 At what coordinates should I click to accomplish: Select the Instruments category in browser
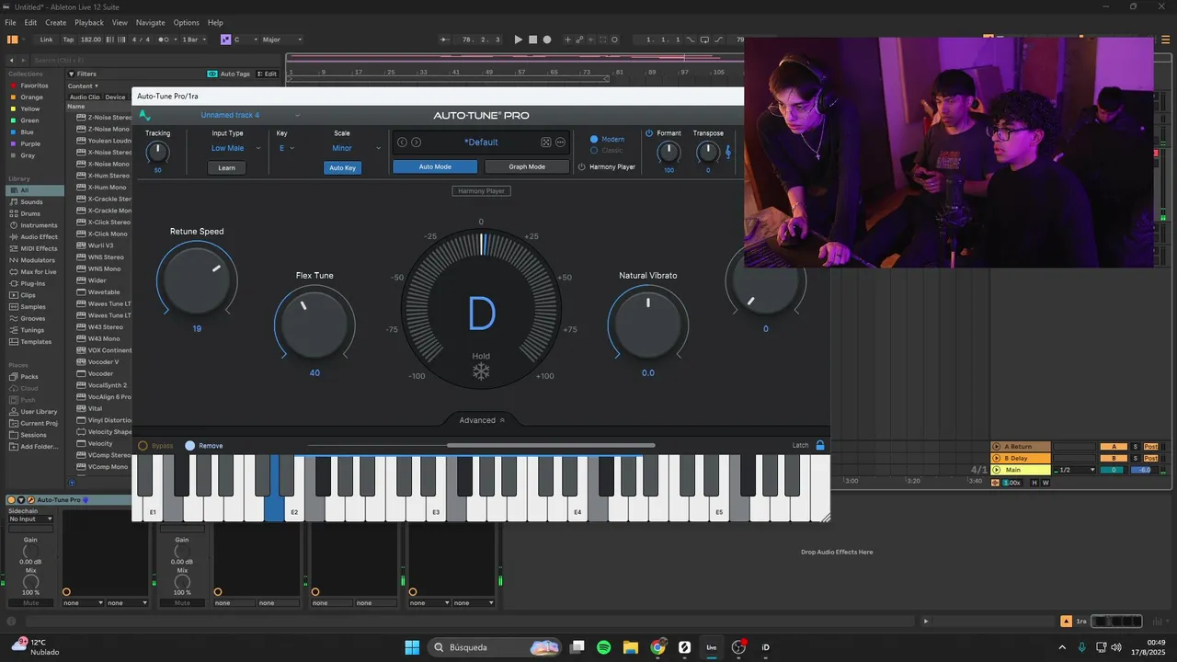[39, 224]
